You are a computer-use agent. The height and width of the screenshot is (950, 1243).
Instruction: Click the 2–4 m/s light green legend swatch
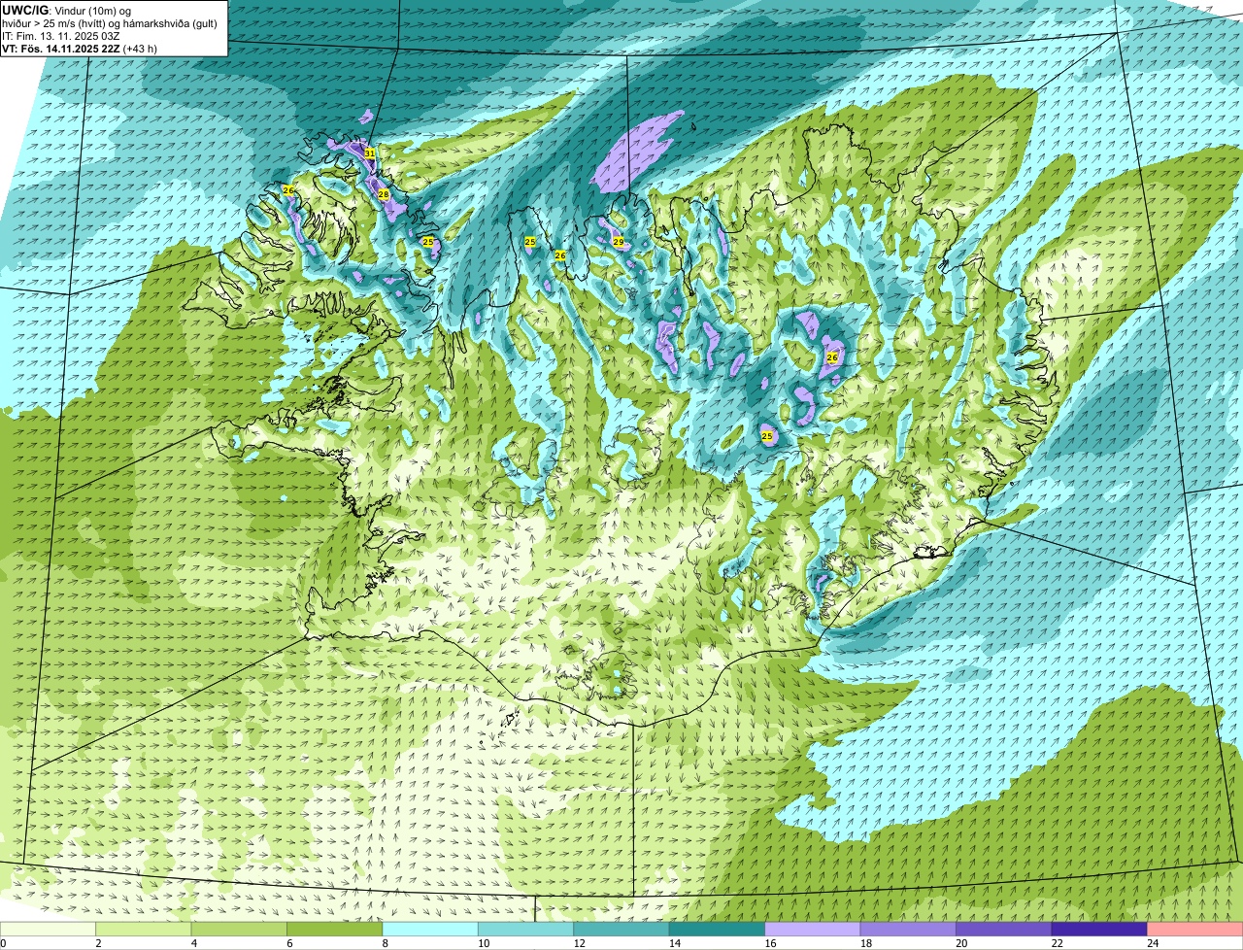click(x=144, y=930)
